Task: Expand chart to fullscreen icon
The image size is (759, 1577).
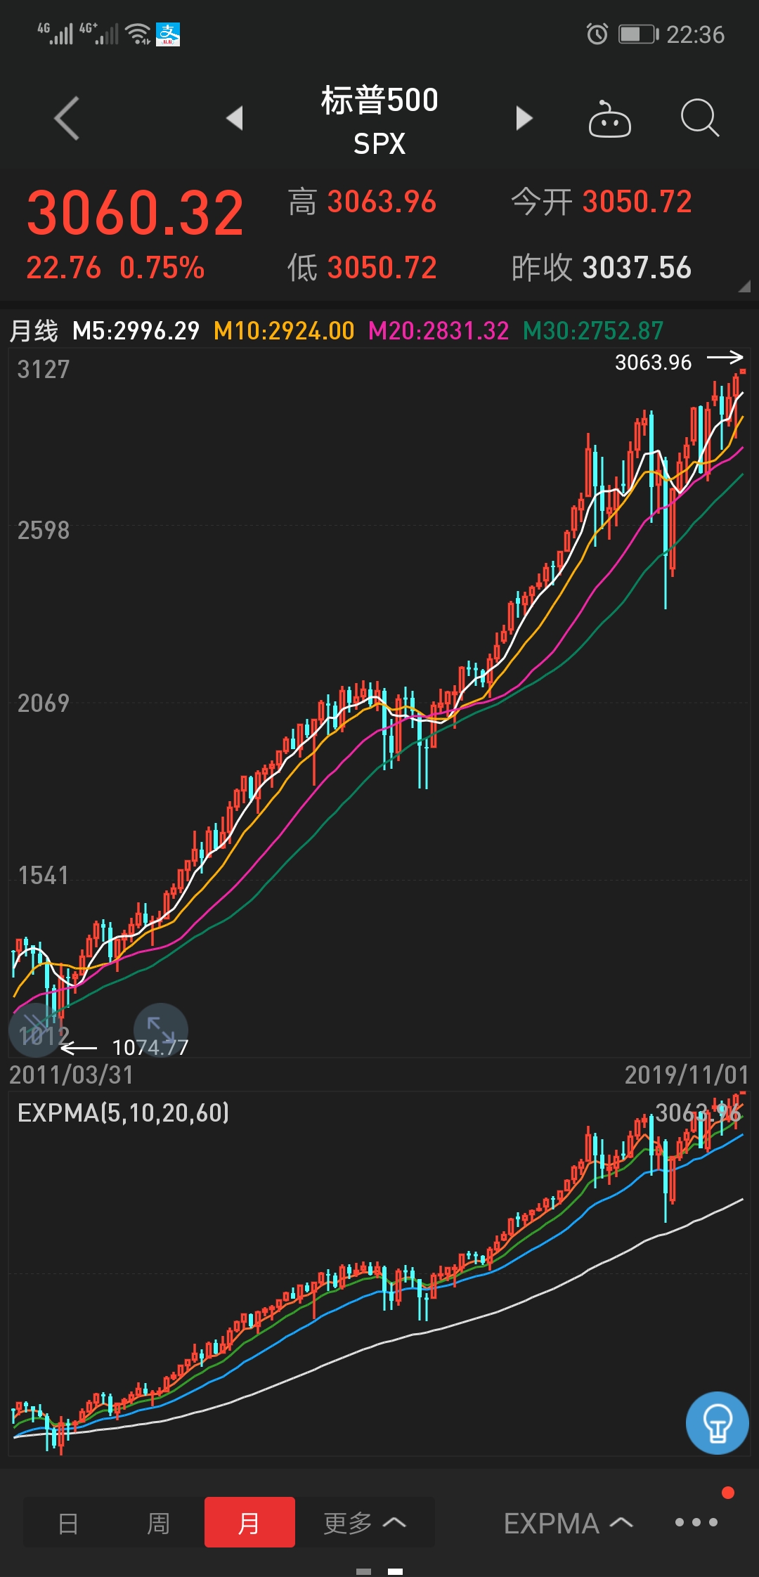Action: [x=161, y=1030]
